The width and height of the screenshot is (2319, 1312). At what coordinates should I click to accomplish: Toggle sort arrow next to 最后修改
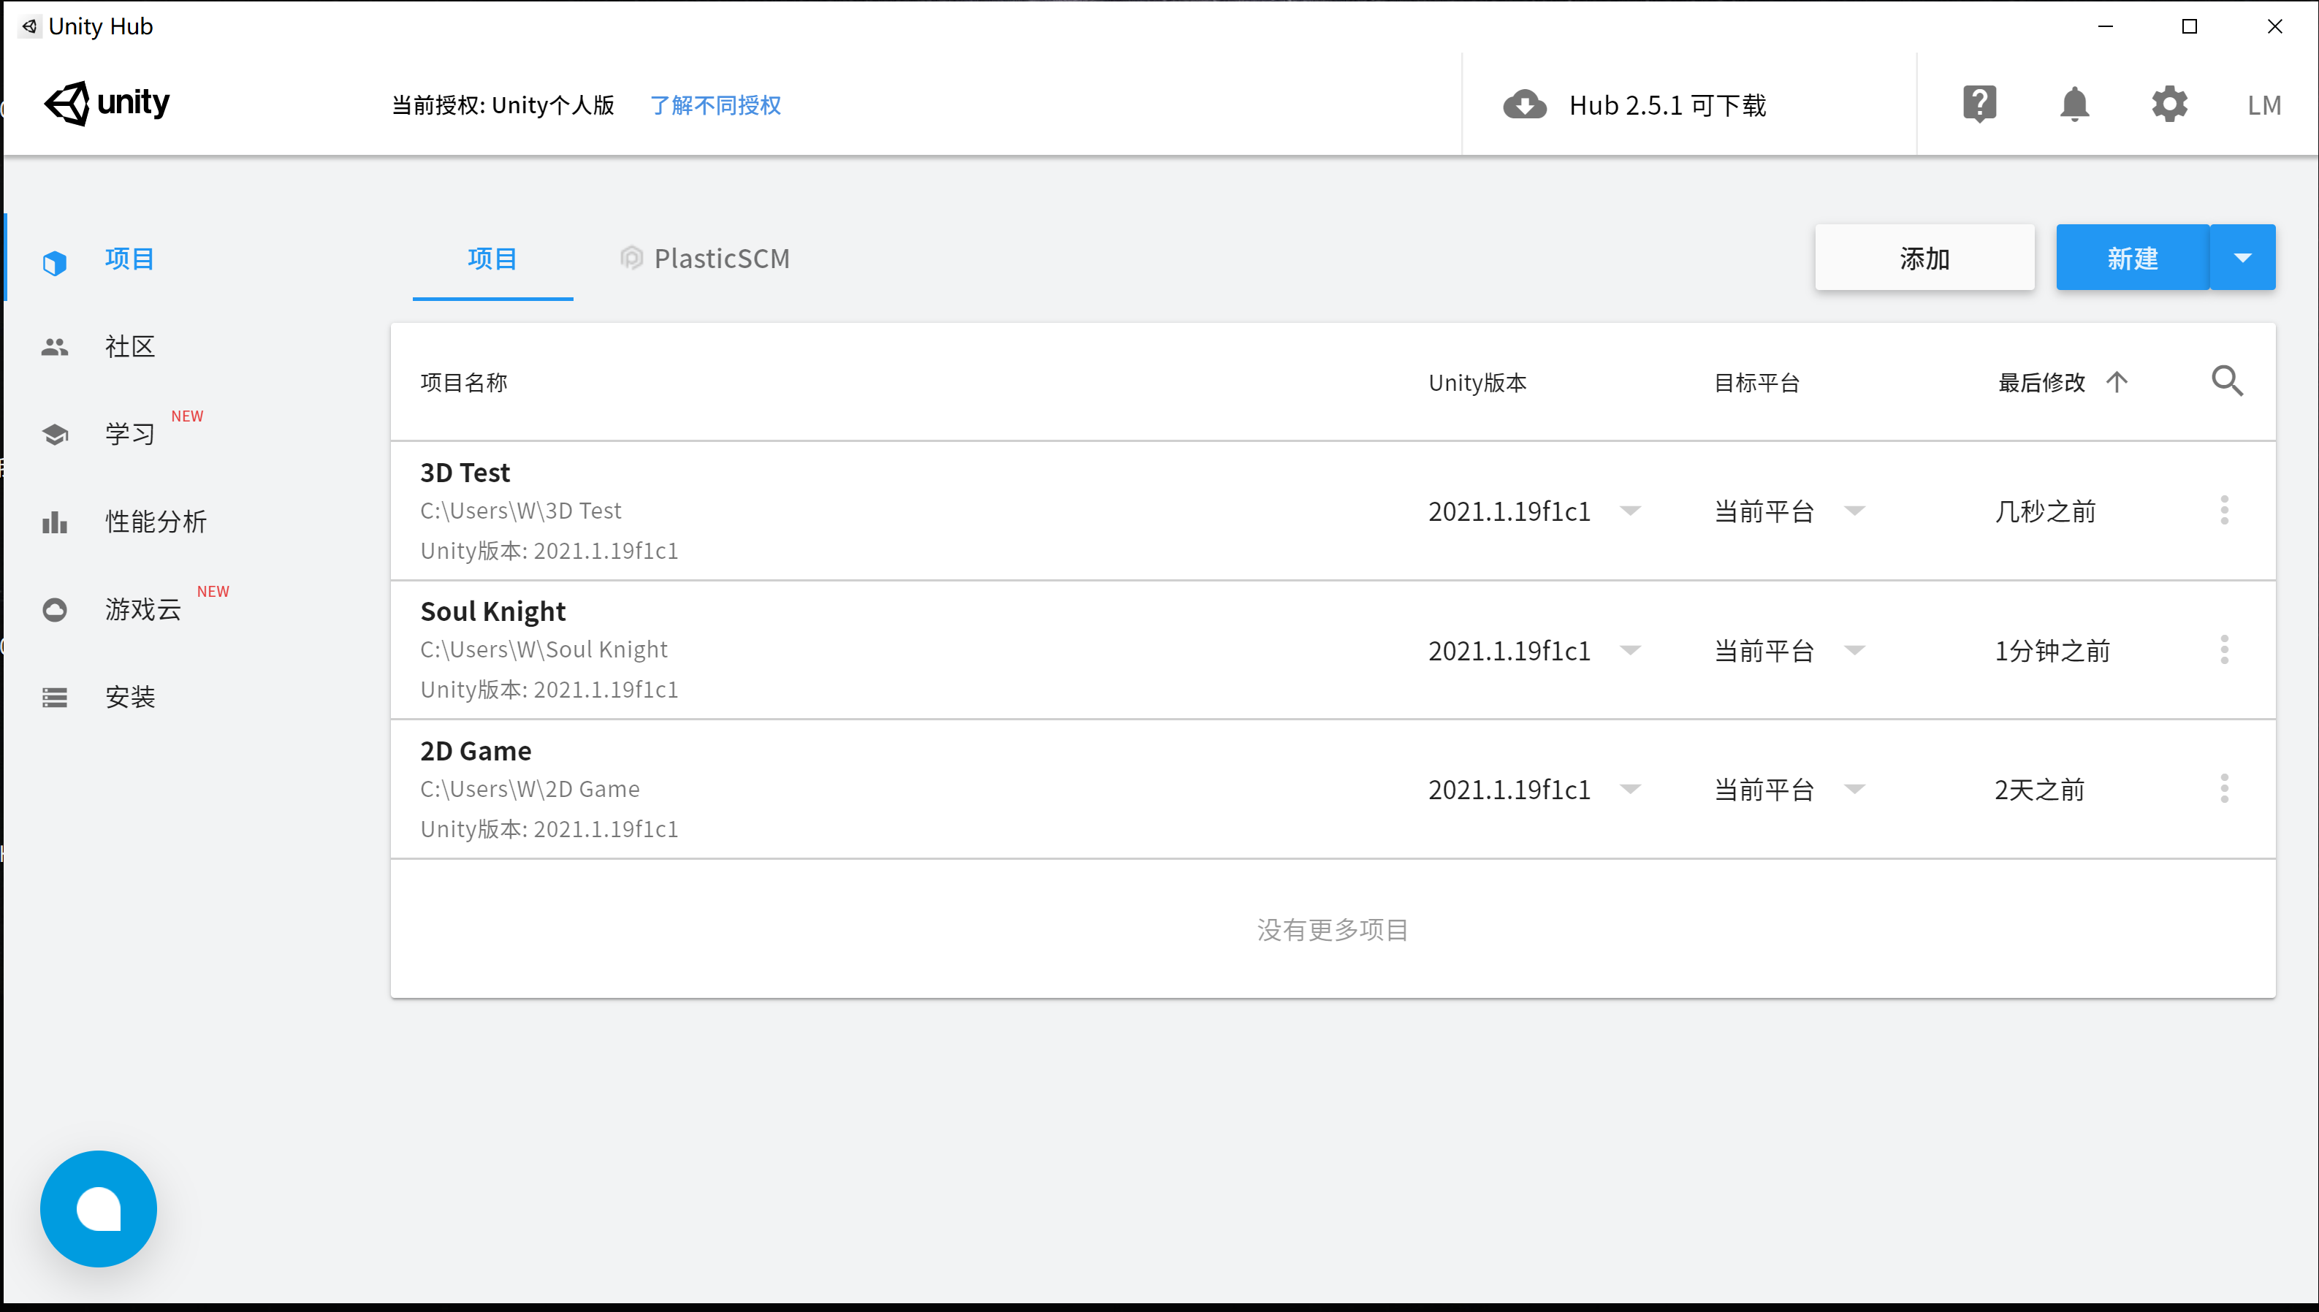2117,382
